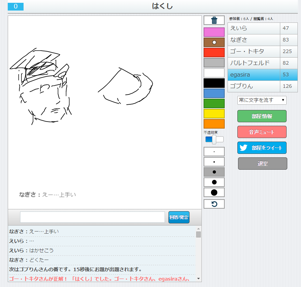This screenshot has height=287, width=301.
Task: Click score 225 in participant table
Action: pos(287,51)
